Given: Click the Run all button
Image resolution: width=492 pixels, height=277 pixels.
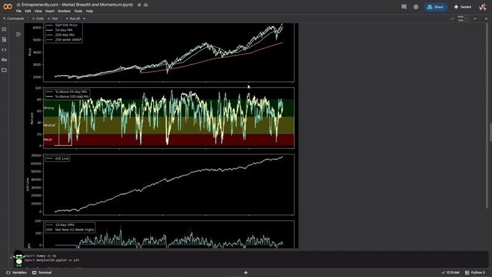Looking at the screenshot, I should (73, 18).
